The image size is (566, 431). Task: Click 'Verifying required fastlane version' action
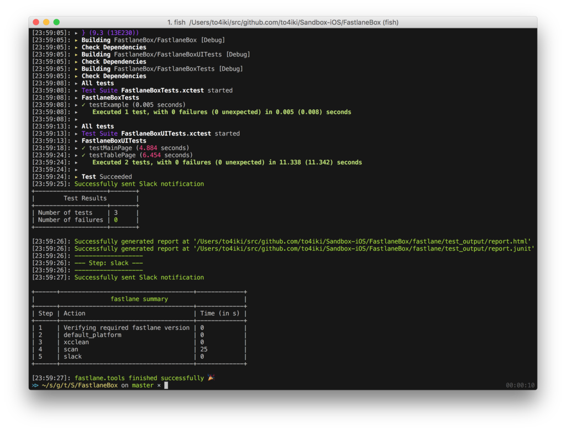pyautogui.click(x=127, y=328)
